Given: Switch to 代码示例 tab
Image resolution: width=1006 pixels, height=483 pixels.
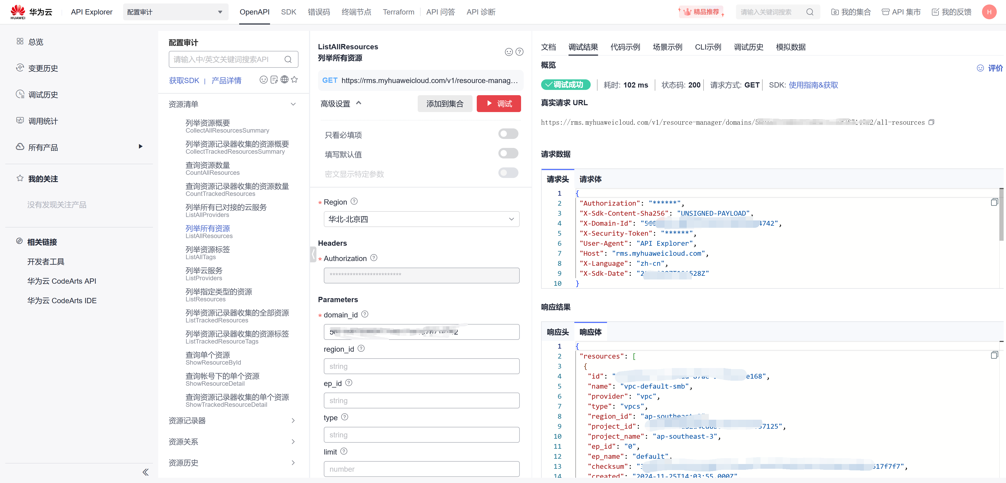Looking at the screenshot, I should [625, 47].
